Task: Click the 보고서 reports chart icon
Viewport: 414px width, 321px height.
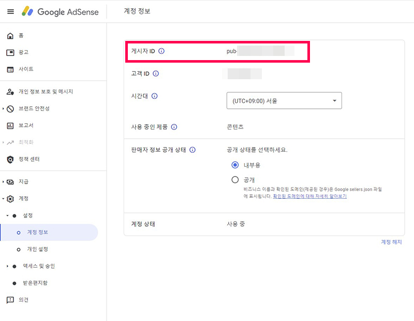Action: click(x=10, y=125)
